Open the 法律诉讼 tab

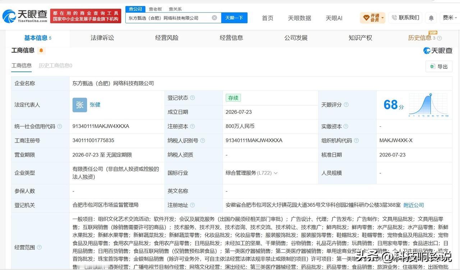(x=102, y=38)
